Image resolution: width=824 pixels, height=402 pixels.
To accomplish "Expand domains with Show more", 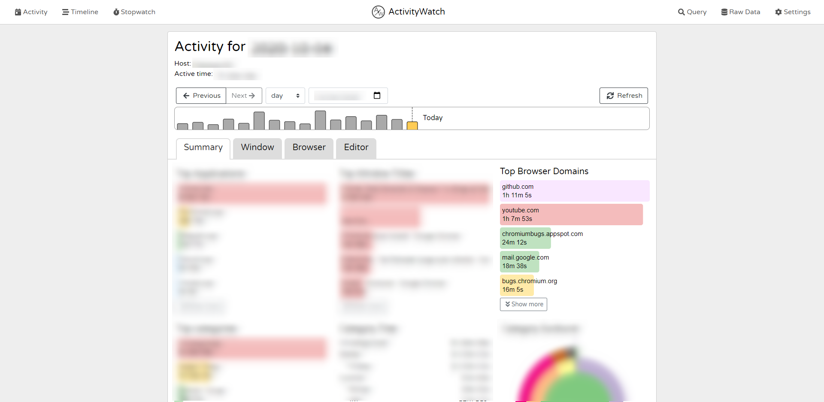I will click(x=524, y=304).
